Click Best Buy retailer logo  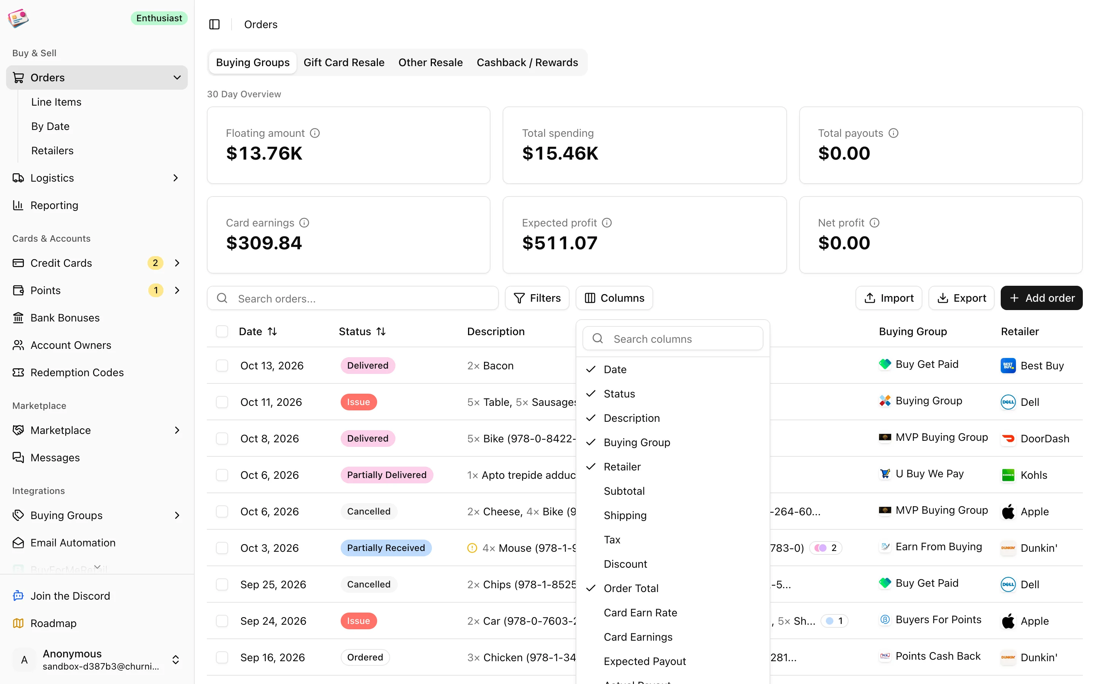click(1008, 366)
